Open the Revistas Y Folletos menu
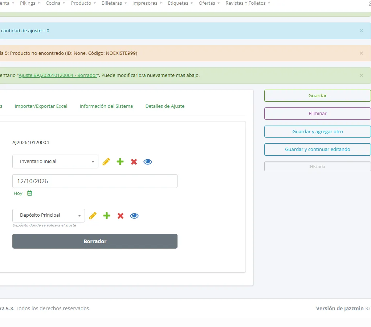The image size is (371, 327). (248, 3)
